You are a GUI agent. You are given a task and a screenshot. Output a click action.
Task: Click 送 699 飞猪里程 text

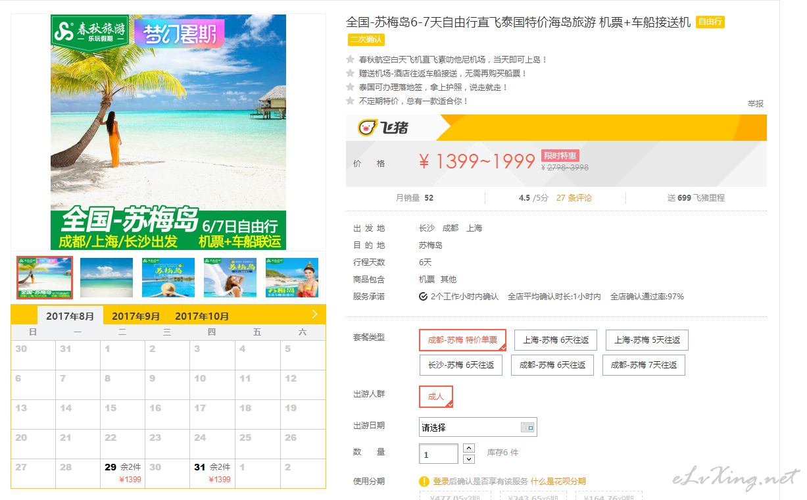click(696, 197)
